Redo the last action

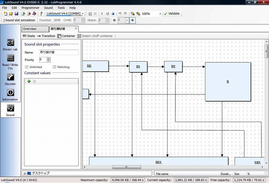(125, 13)
